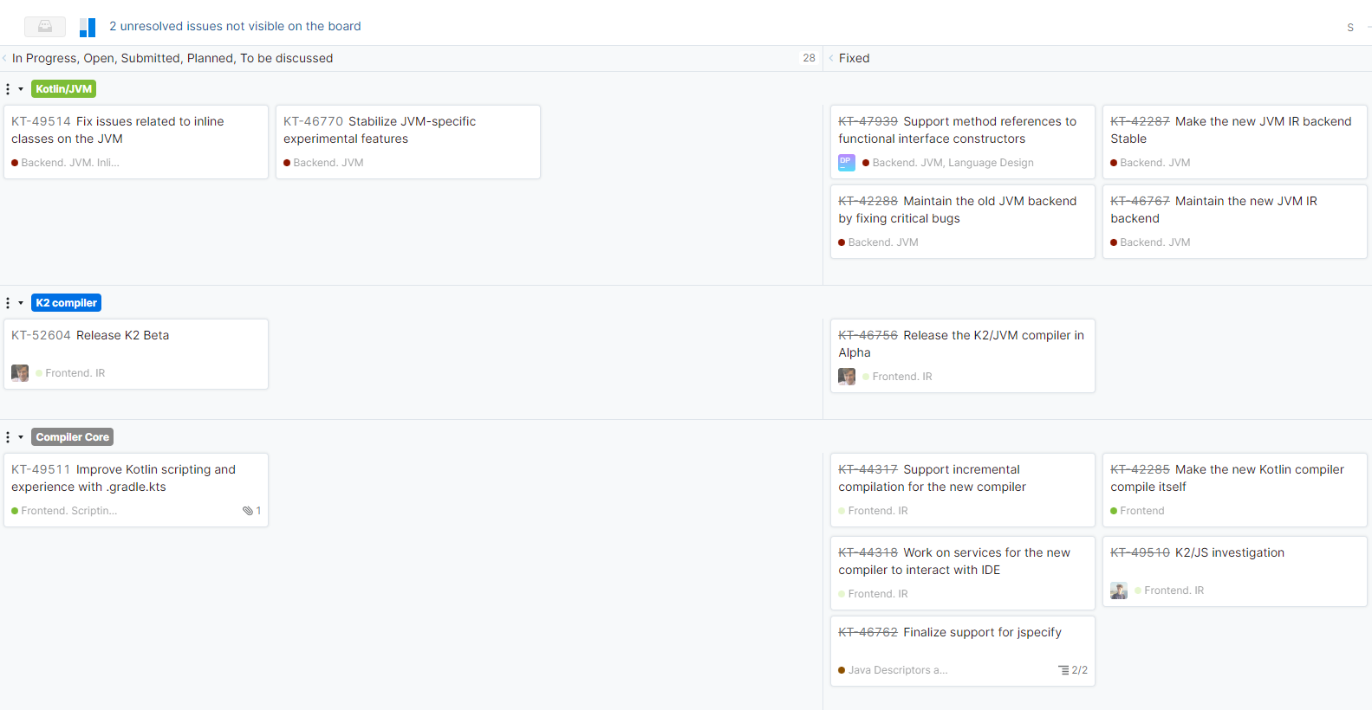Viewport: 1372px width, 710px height.
Task: Collapse the 'In Progress, Open, Submitted' column chevron
Action: click(x=4, y=58)
